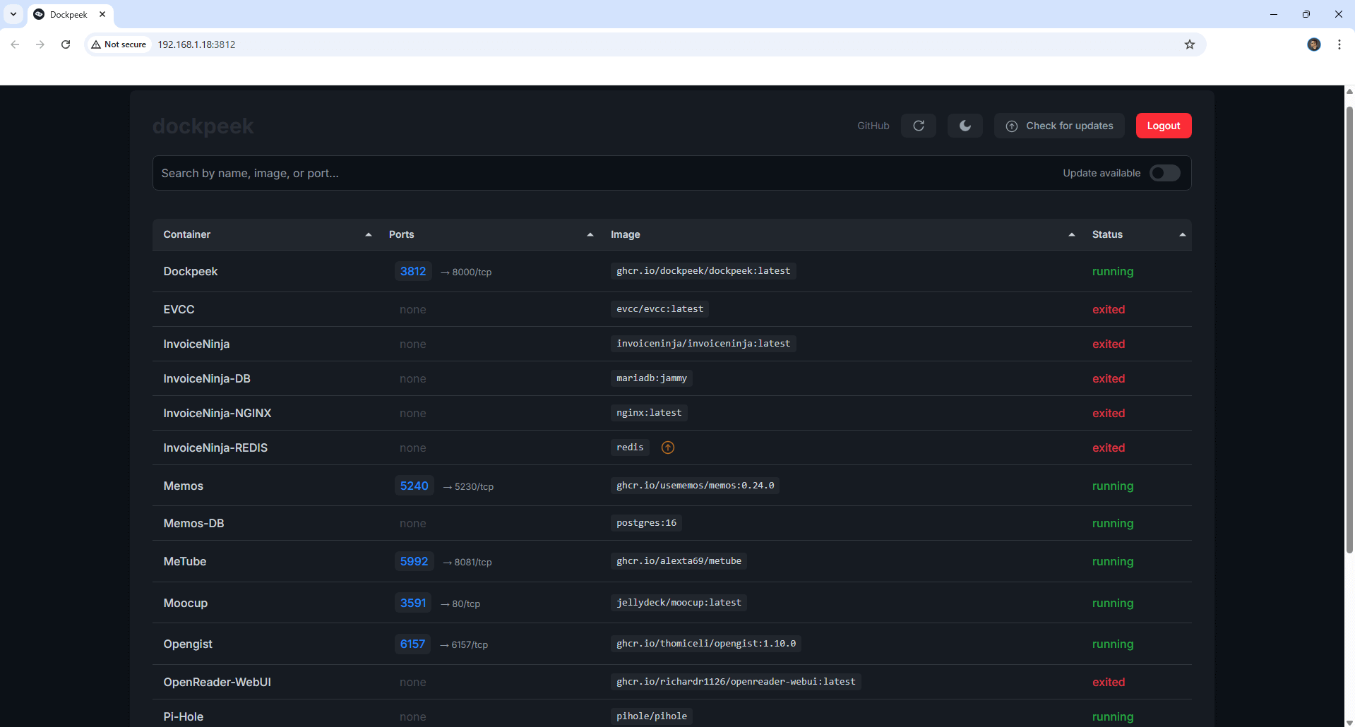This screenshot has height=727, width=1355.
Task: Open the Chrome profile avatar
Action: (1313, 44)
